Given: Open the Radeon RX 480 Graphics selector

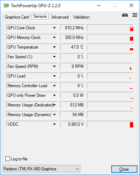Looking at the screenshot, I should tap(41, 169).
